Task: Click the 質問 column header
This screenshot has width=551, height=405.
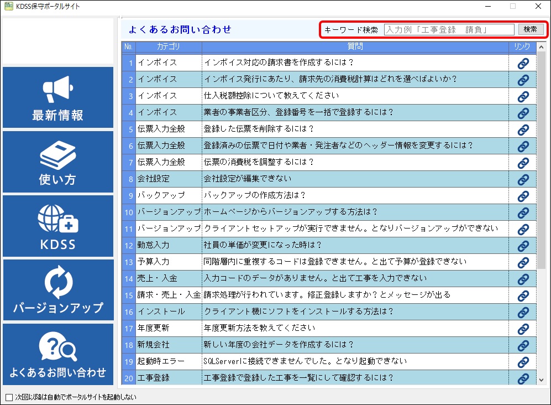Action: click(x=355, y=46)
